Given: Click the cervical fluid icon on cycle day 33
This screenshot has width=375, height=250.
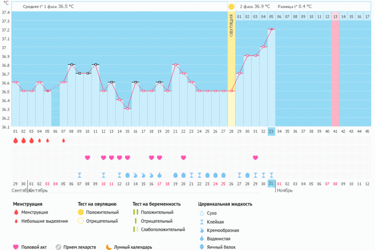Looking at the screenshot, I should coord(271,175).
